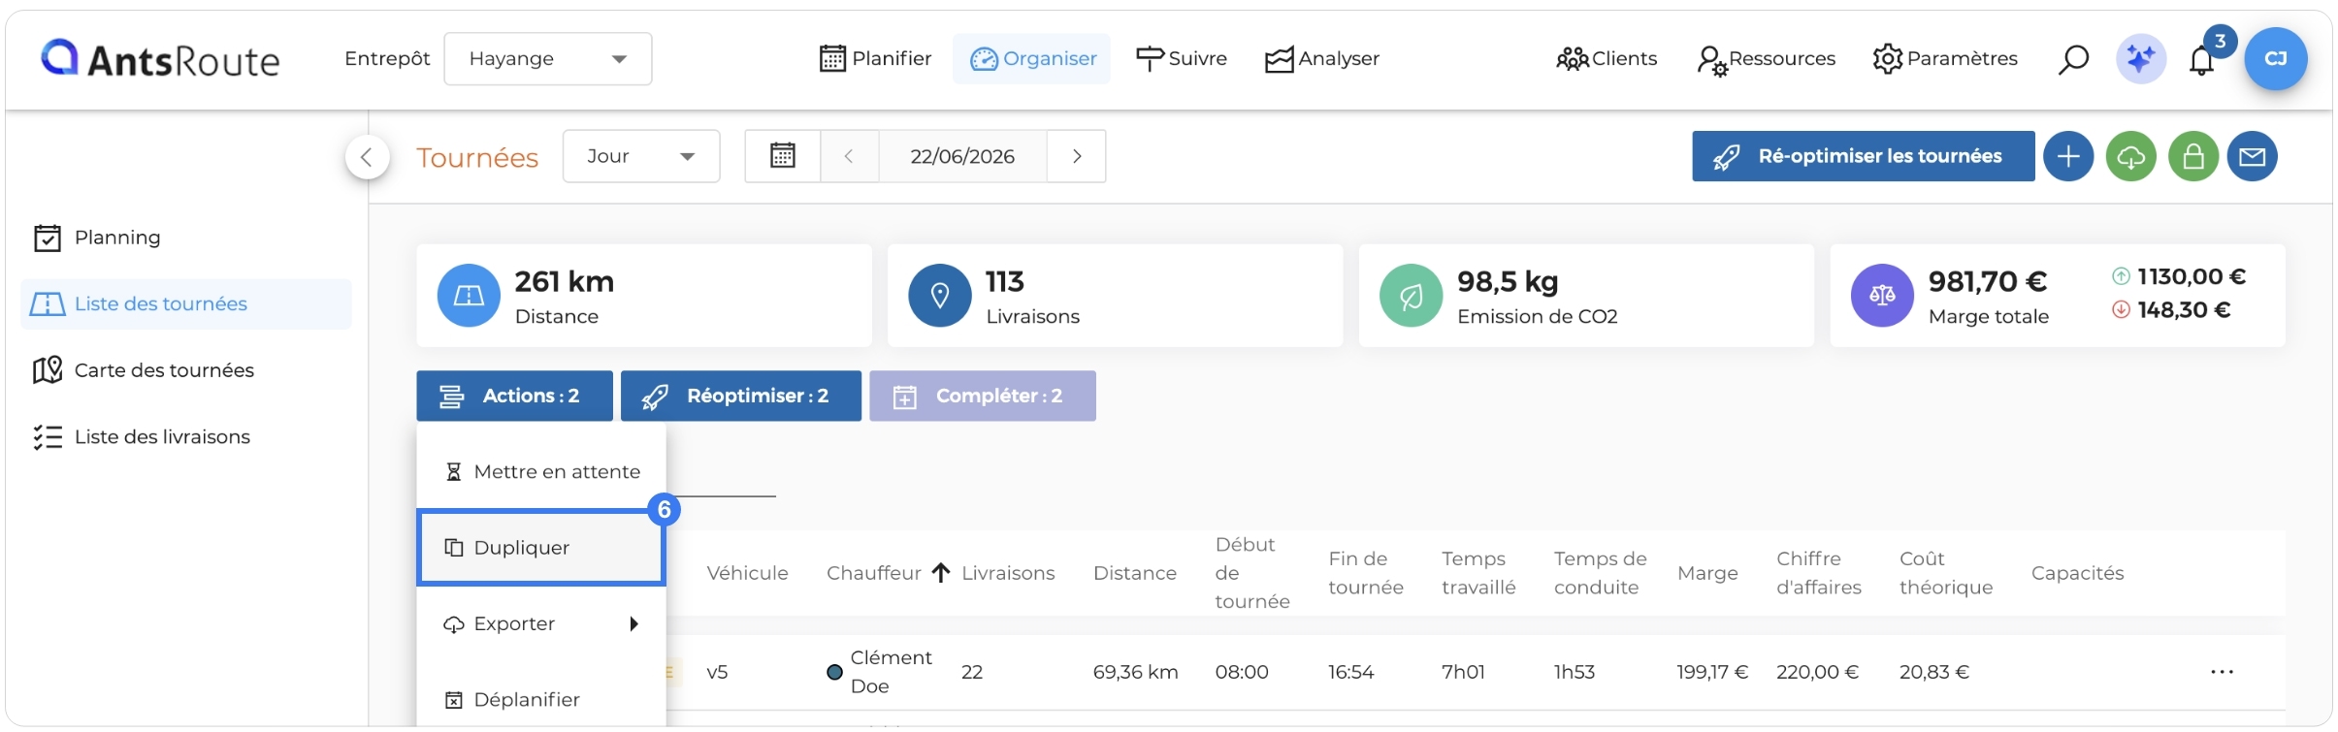
Task: Sort by the Chauffeur column header
Action: (874, 573)
